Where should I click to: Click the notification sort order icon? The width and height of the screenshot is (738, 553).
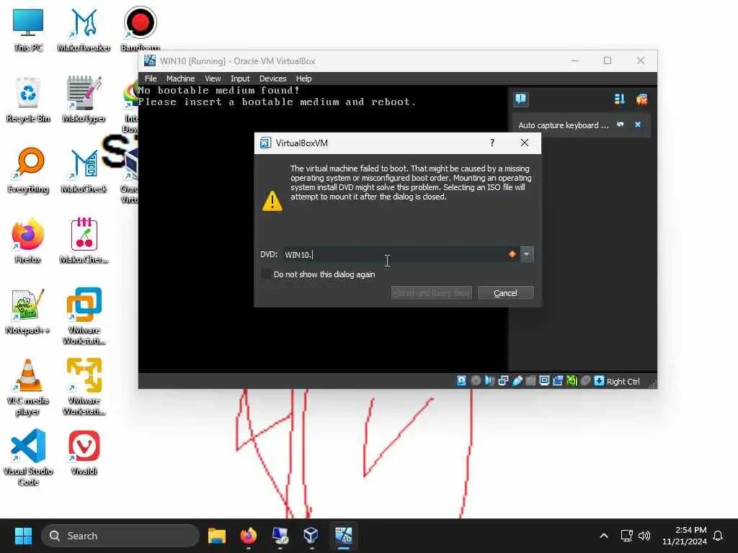pos(619,99)
